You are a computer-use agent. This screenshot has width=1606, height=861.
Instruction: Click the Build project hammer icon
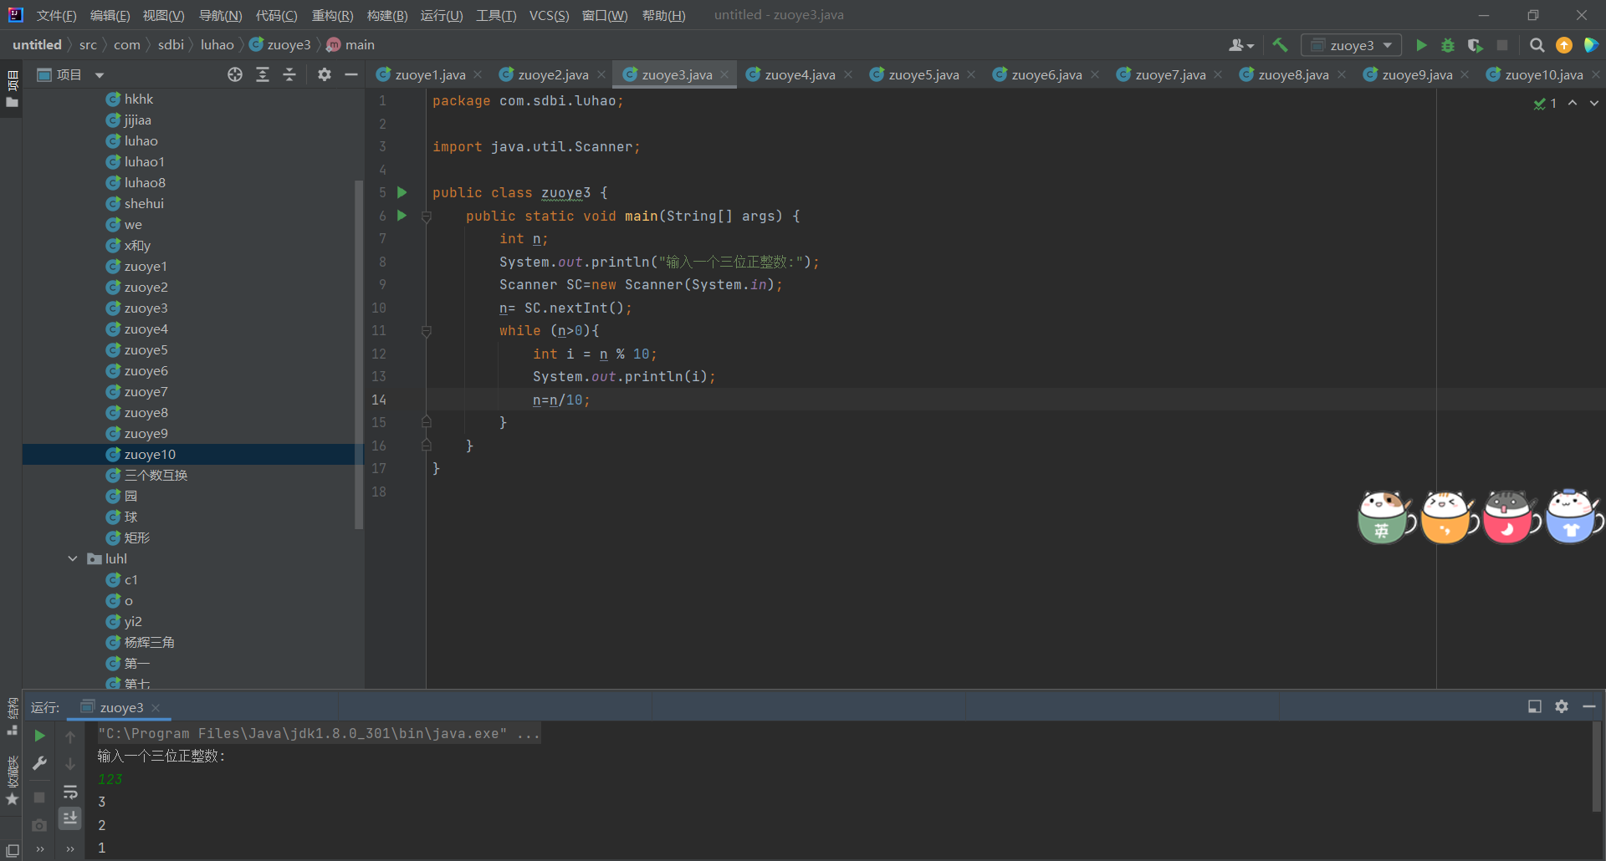point(1280,45)
